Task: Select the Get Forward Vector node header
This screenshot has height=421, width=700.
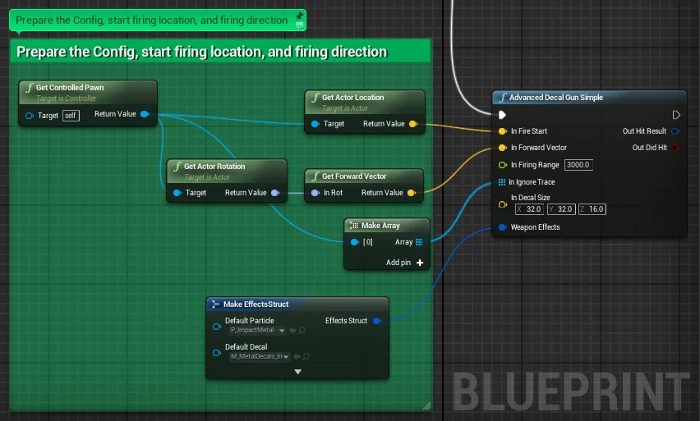Action: pos(364,176)
